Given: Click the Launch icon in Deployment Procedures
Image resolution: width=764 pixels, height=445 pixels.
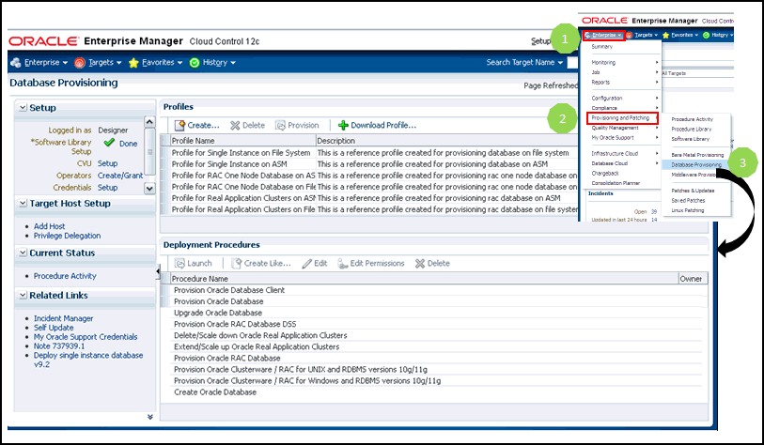Looking at the screenshot, I should click(x=179, y=264).
